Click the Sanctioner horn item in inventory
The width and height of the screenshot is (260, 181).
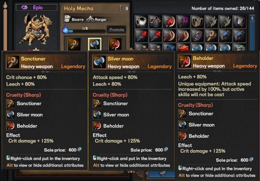point(211,36)
